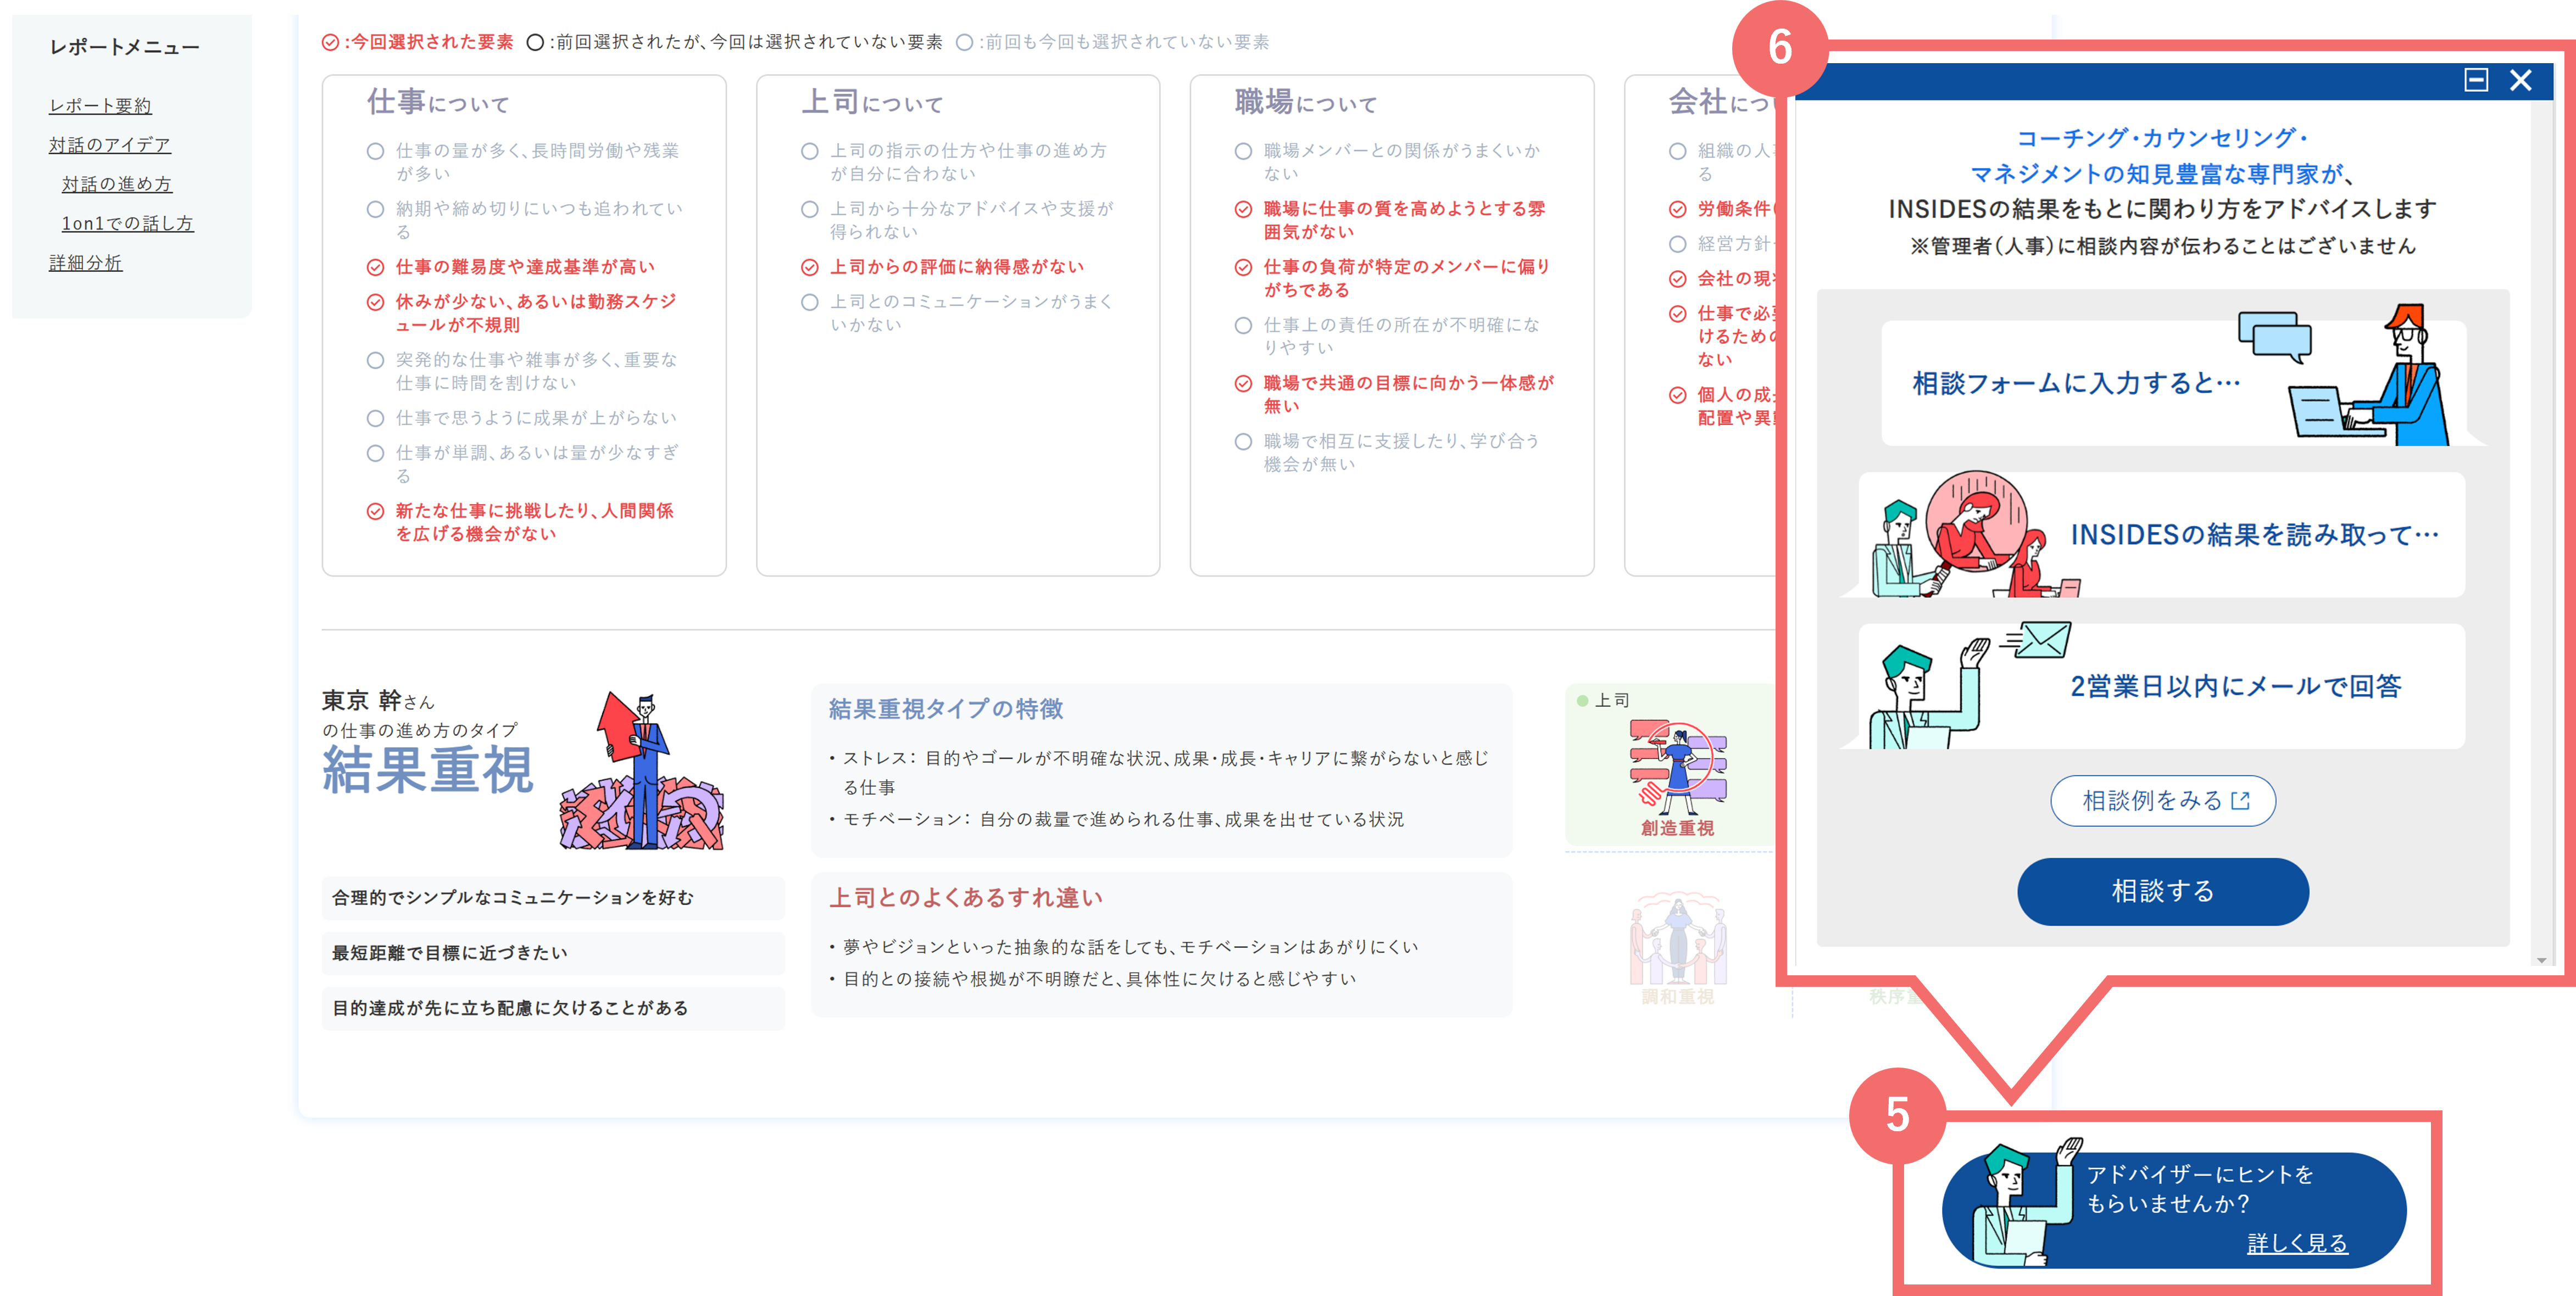Toggle 仕事の難易度や達成基準が高い checked item
2576x1296 pixels.
tap(510, 266)
